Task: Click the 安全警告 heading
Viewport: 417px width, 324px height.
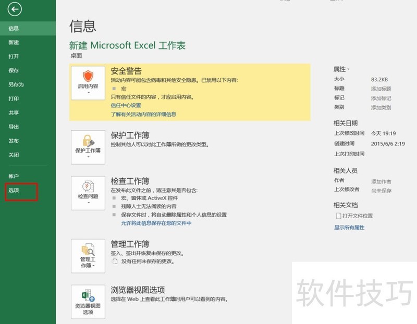Action: click(x=126, y=71)
